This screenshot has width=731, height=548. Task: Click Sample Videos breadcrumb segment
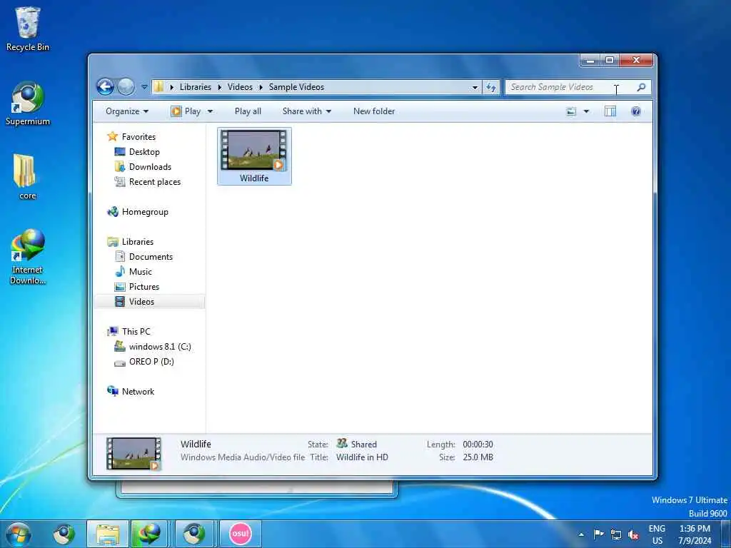296,86
